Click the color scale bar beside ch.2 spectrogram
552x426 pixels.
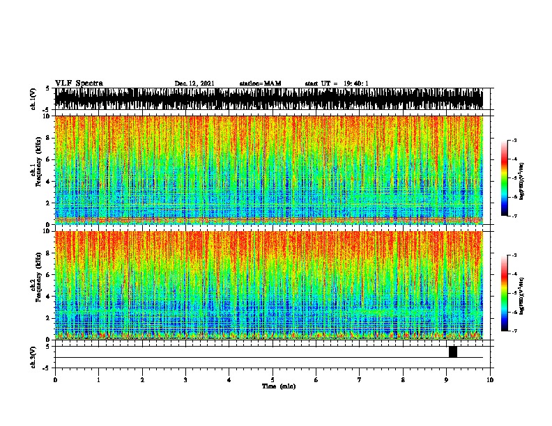(x=505, y=293)
